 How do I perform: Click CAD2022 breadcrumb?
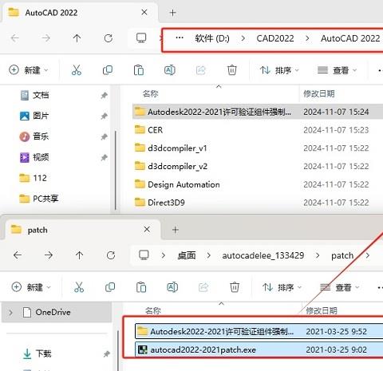(x=275, y=38)
